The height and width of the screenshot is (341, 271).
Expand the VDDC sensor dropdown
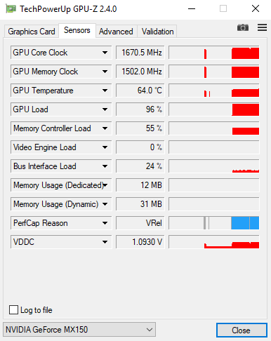pos(105,242)
